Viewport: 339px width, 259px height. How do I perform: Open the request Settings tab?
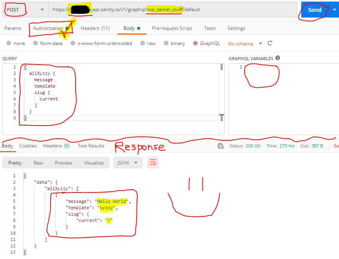[x=236, y=28]
